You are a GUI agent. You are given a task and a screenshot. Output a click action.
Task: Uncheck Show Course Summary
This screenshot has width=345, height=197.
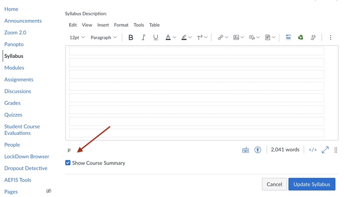(x=68, y=163)
